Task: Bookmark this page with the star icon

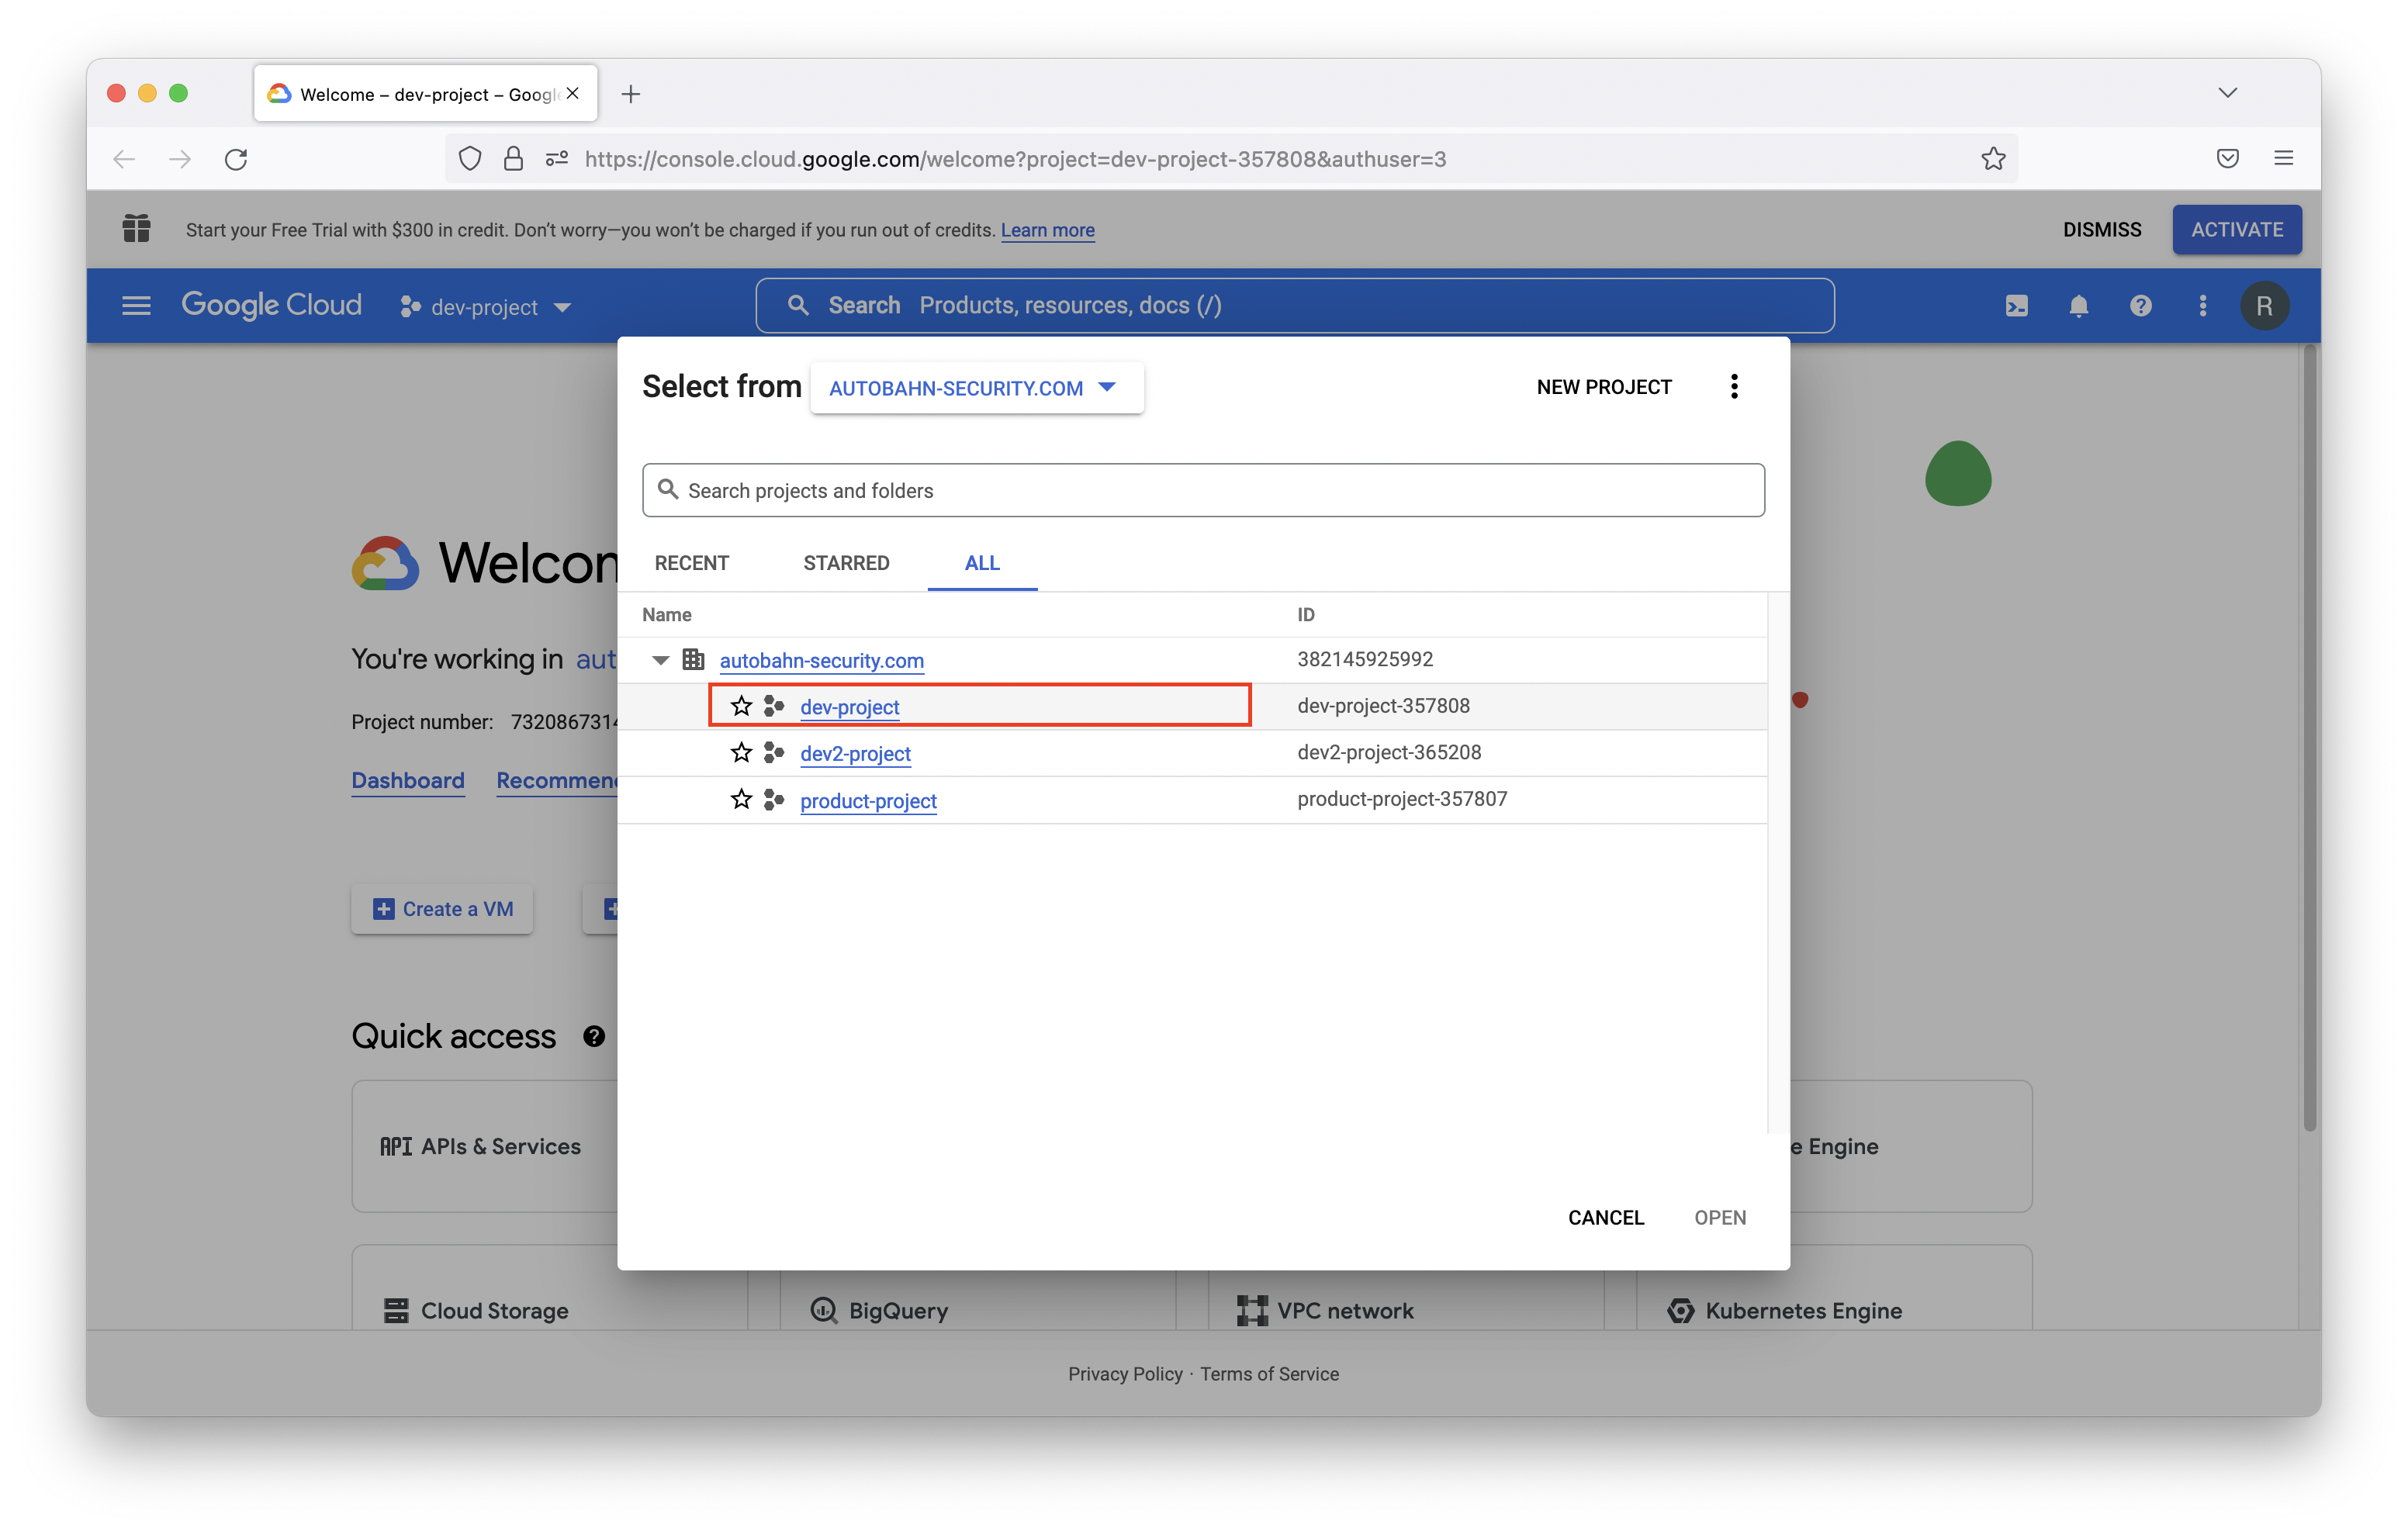Action: pos(1993,159)
